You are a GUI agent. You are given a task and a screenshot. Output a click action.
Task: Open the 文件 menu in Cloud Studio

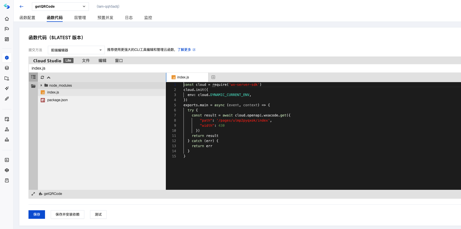(x=86, y=61)
